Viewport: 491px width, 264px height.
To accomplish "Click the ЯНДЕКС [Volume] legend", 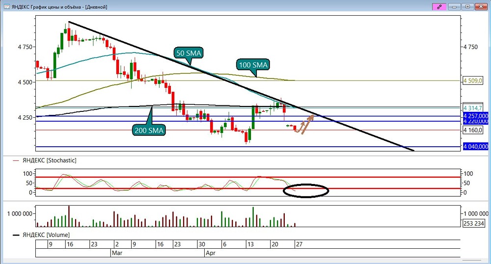I will click(x=41, y=235).
